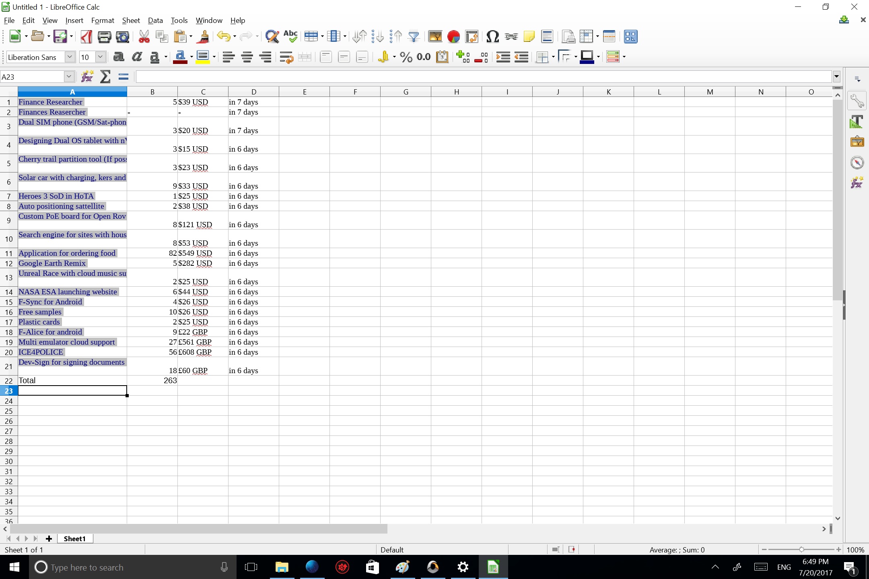869x579 pixels.
Task: Select the Sheet1 tab
Action: (x=75, y=539)
